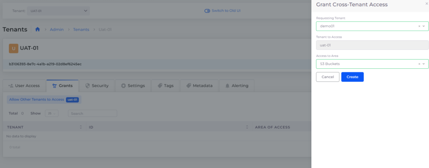Open the Security tab
This screenshot has width=429, height=168.
(x=97, y=85)
